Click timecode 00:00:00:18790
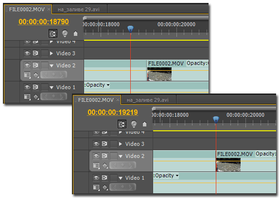This screenshot has height=202, width=279. [x=44, y=22]
